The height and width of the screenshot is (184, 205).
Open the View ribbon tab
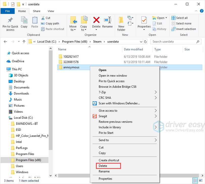tap(51, 11)
